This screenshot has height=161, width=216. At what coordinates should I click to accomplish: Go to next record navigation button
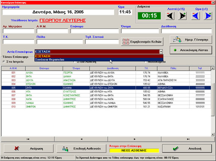click(134, 139)
